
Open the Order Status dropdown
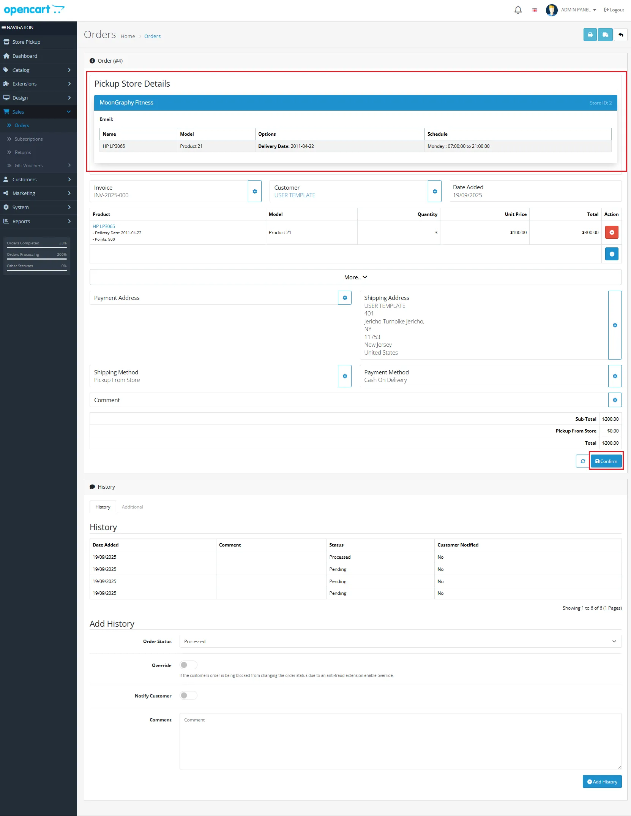pyautogui.click(x=400, y=642)
